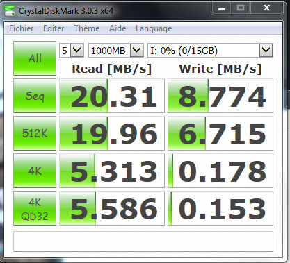Start the 512K benchmark
This screenshot has height=263, width=290.
coord(35,133)
